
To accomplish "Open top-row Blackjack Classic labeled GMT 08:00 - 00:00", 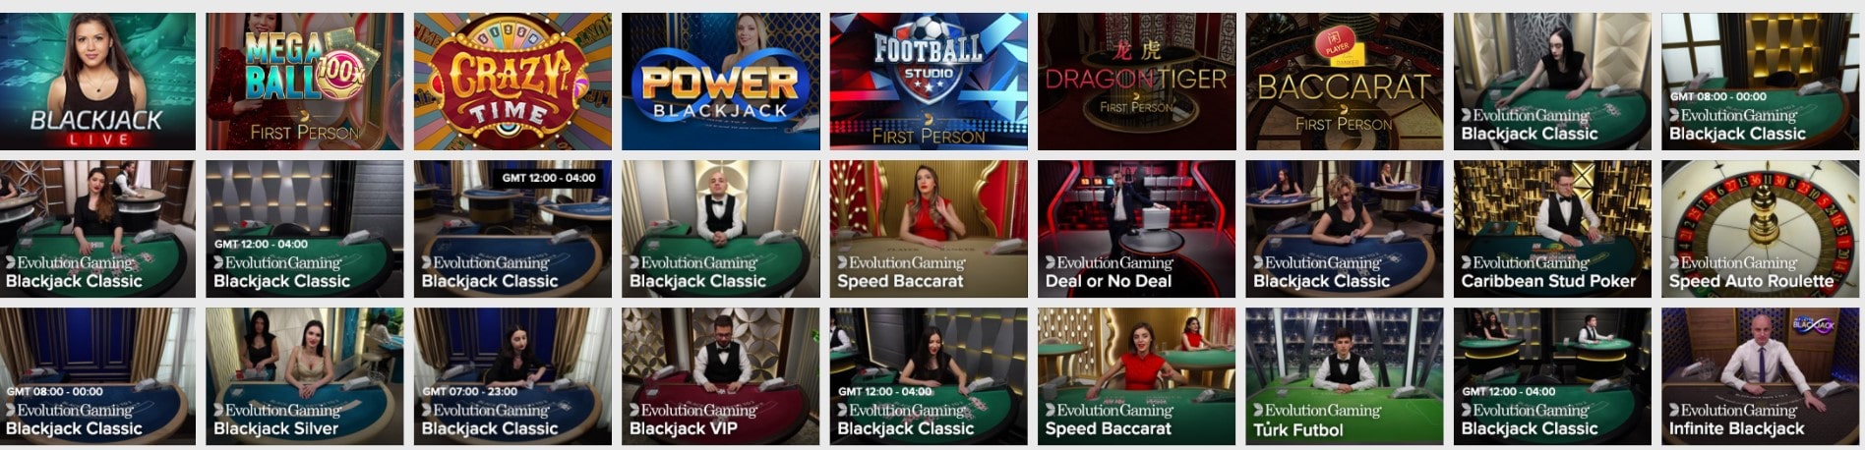I will pyautogui.click(x=1761, y=82).
